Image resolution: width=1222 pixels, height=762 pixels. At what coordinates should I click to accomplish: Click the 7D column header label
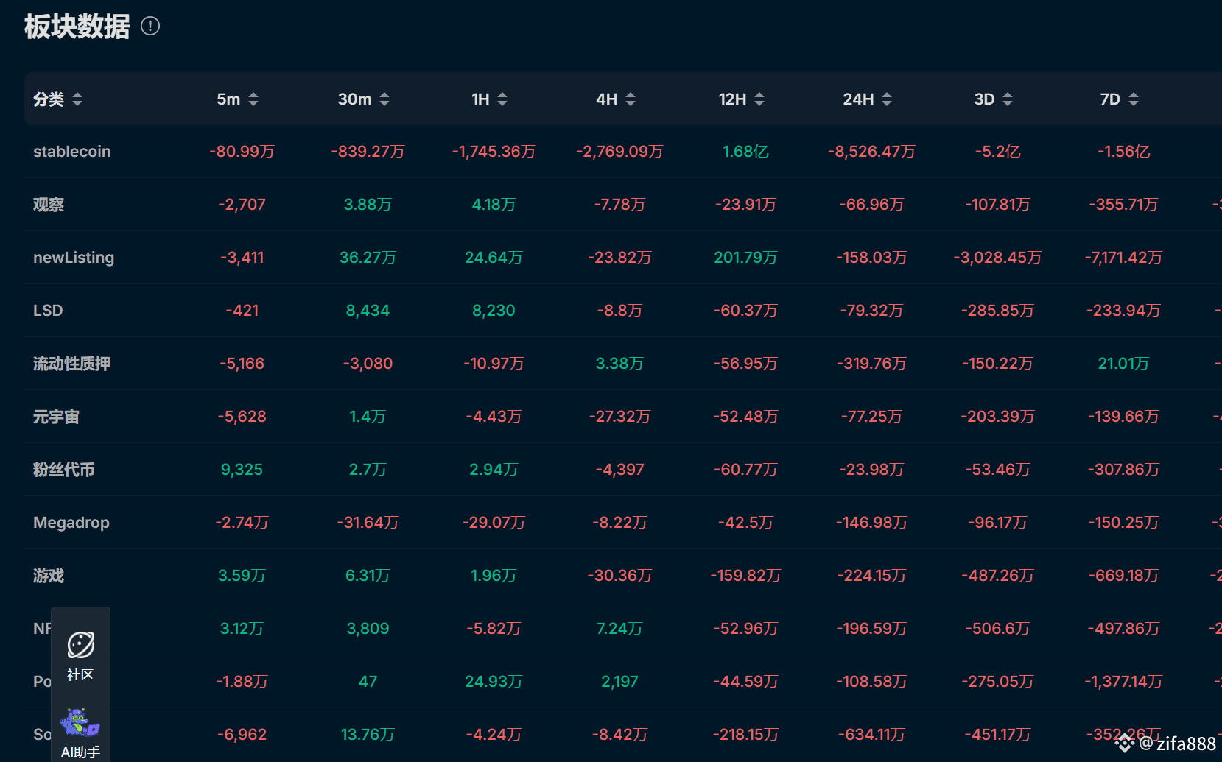click(x=1110, y=99)
